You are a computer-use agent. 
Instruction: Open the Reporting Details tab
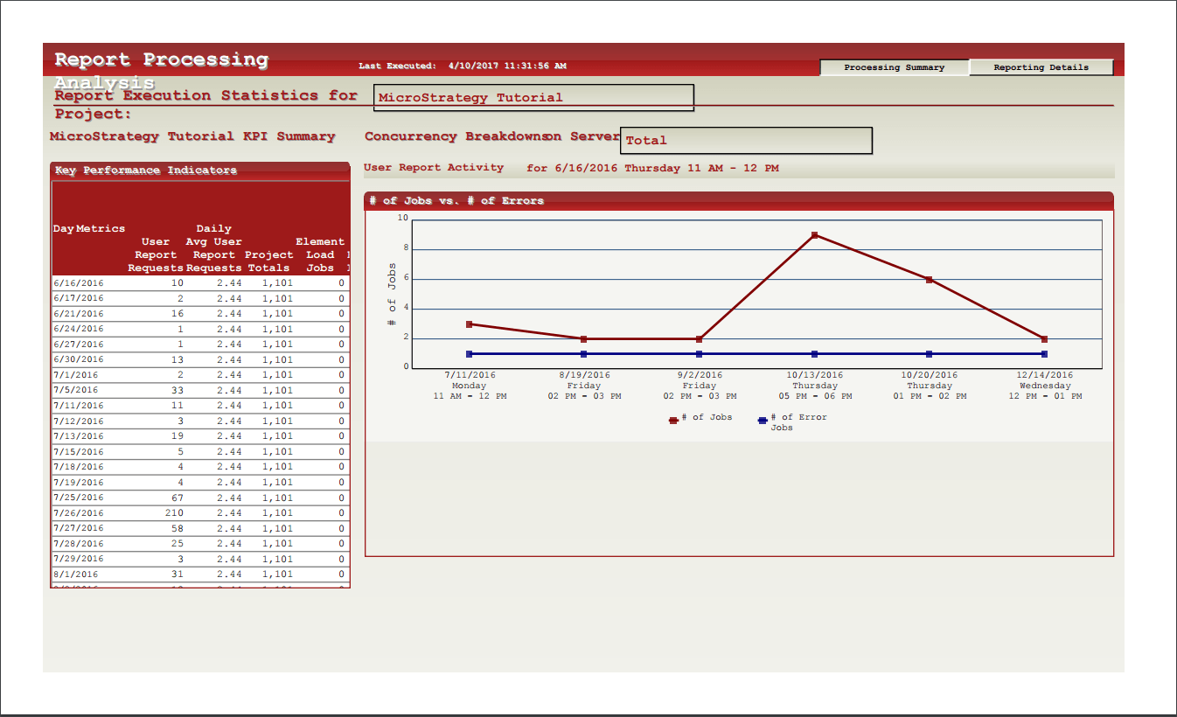(x=1041, y=67)
